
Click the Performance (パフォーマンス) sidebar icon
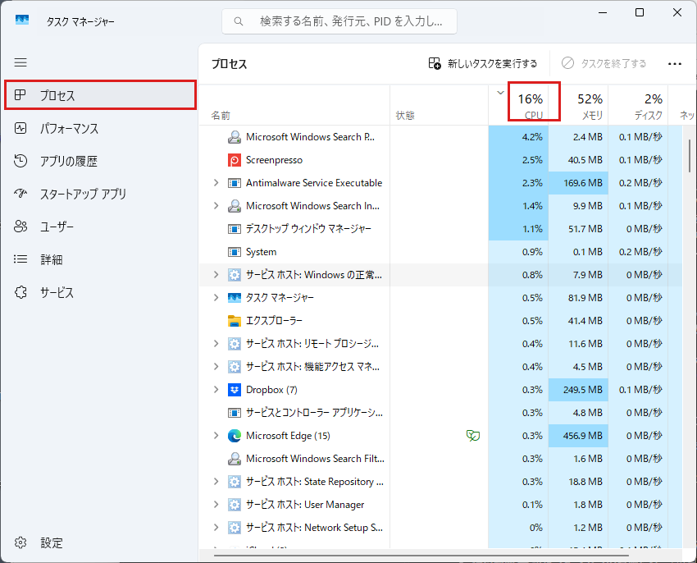(x=20, y=128)
